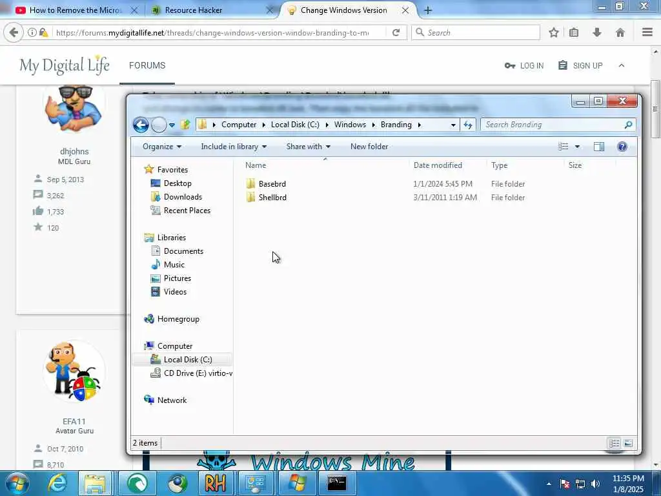Click Explorer's Back navigation arrow
Viewport: 661px width, 496px height.
[x=141, y=125]
